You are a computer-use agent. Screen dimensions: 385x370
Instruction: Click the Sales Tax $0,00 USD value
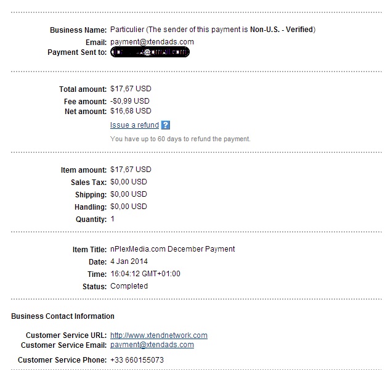click(x=128, y=182)
